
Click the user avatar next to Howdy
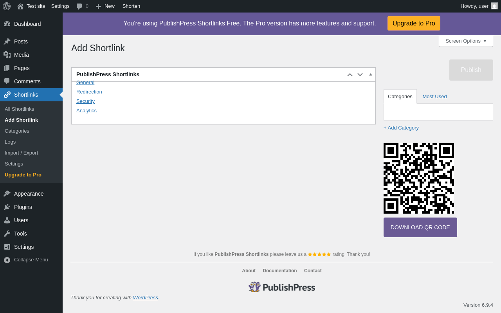point(494,6)
